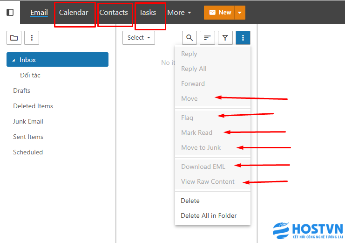Expand the New button dropdown arrow
345x243 pixels.
click(x=240, y=13)
